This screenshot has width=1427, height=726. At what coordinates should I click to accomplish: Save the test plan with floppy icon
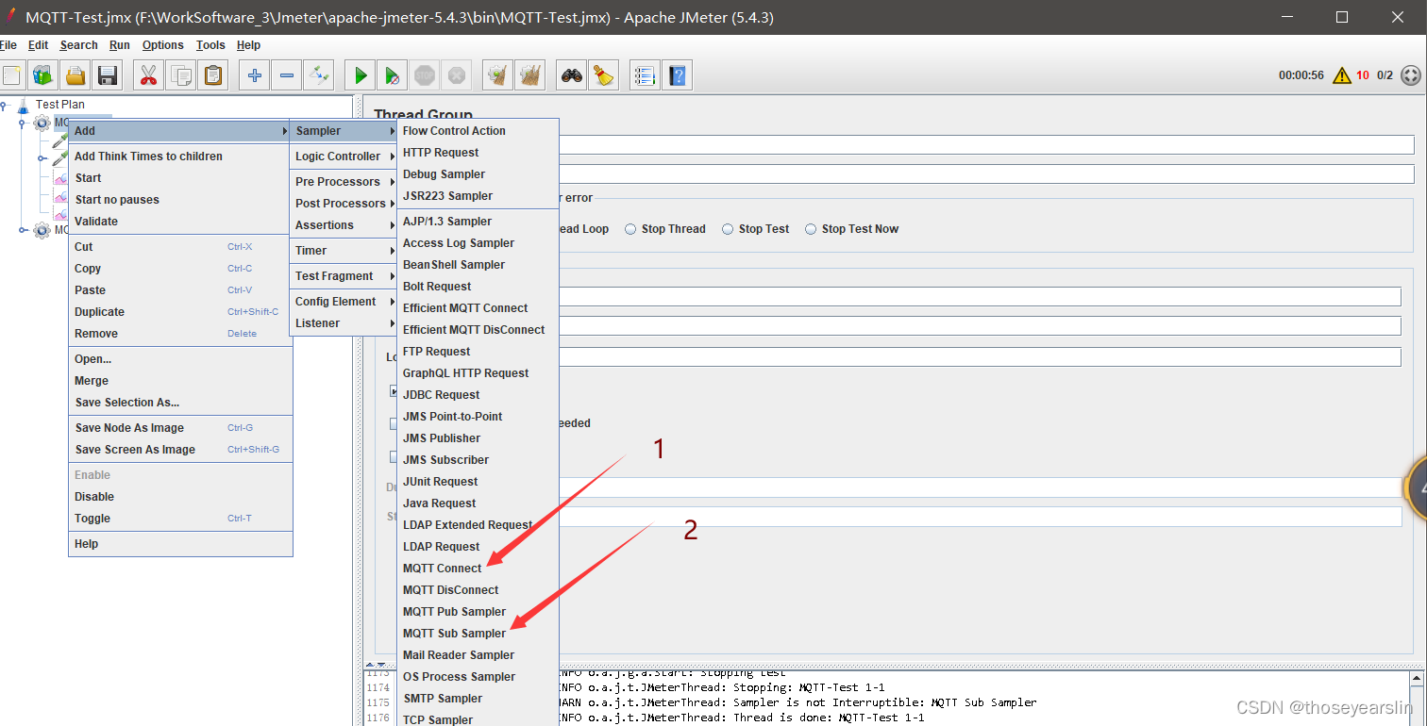click(x=108, y=75)
